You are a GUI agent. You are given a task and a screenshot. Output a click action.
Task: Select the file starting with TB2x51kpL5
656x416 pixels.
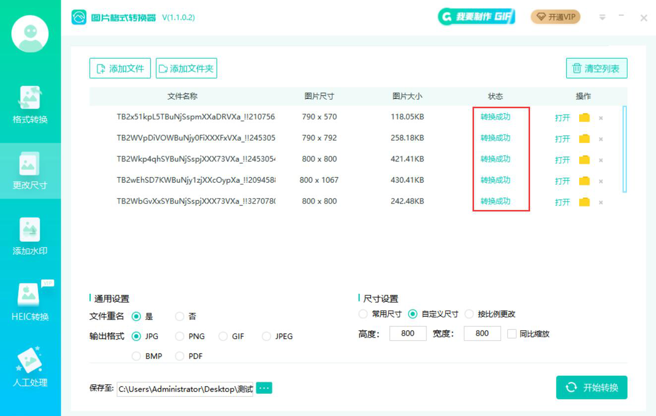[x=196, y=117]
